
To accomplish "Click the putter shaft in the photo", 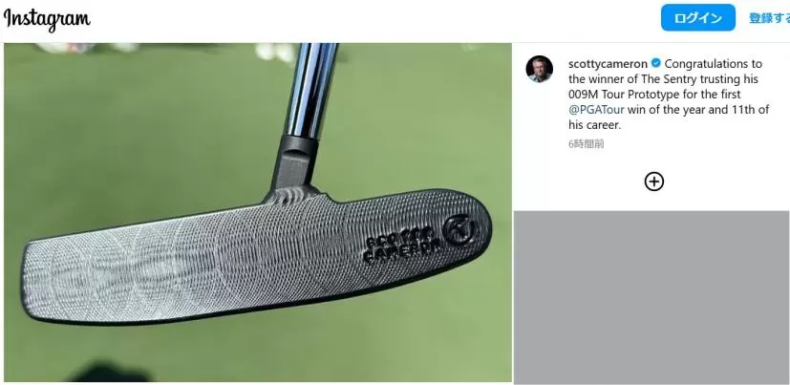I will click(309, 91).
